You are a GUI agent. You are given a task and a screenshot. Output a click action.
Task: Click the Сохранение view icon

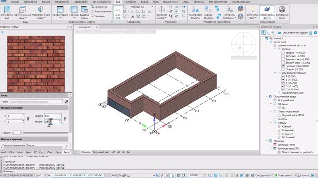click(92, 7)
